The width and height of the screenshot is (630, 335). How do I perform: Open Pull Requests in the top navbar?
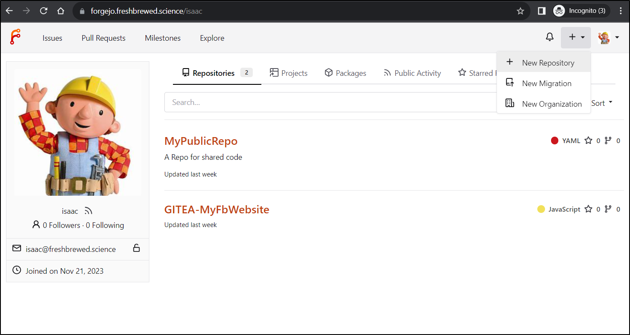coord(103,38)
